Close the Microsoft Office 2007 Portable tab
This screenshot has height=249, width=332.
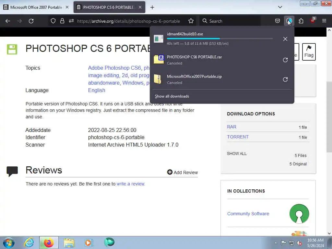tap(67, 7)
